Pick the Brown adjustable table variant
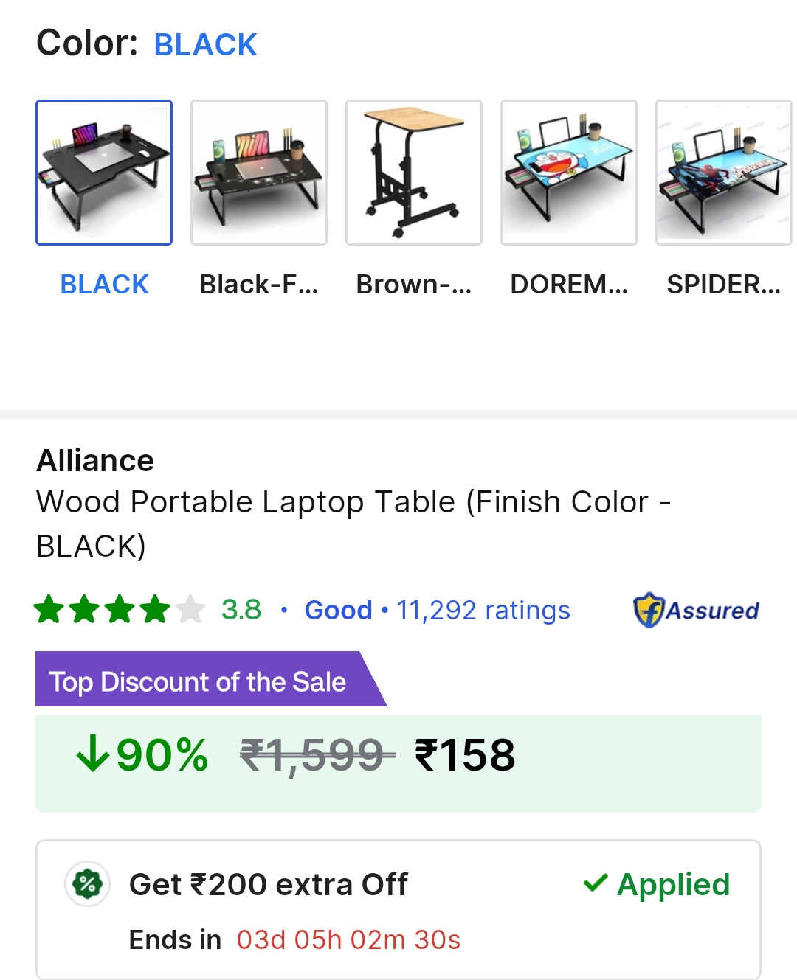 tap(414, 173)
